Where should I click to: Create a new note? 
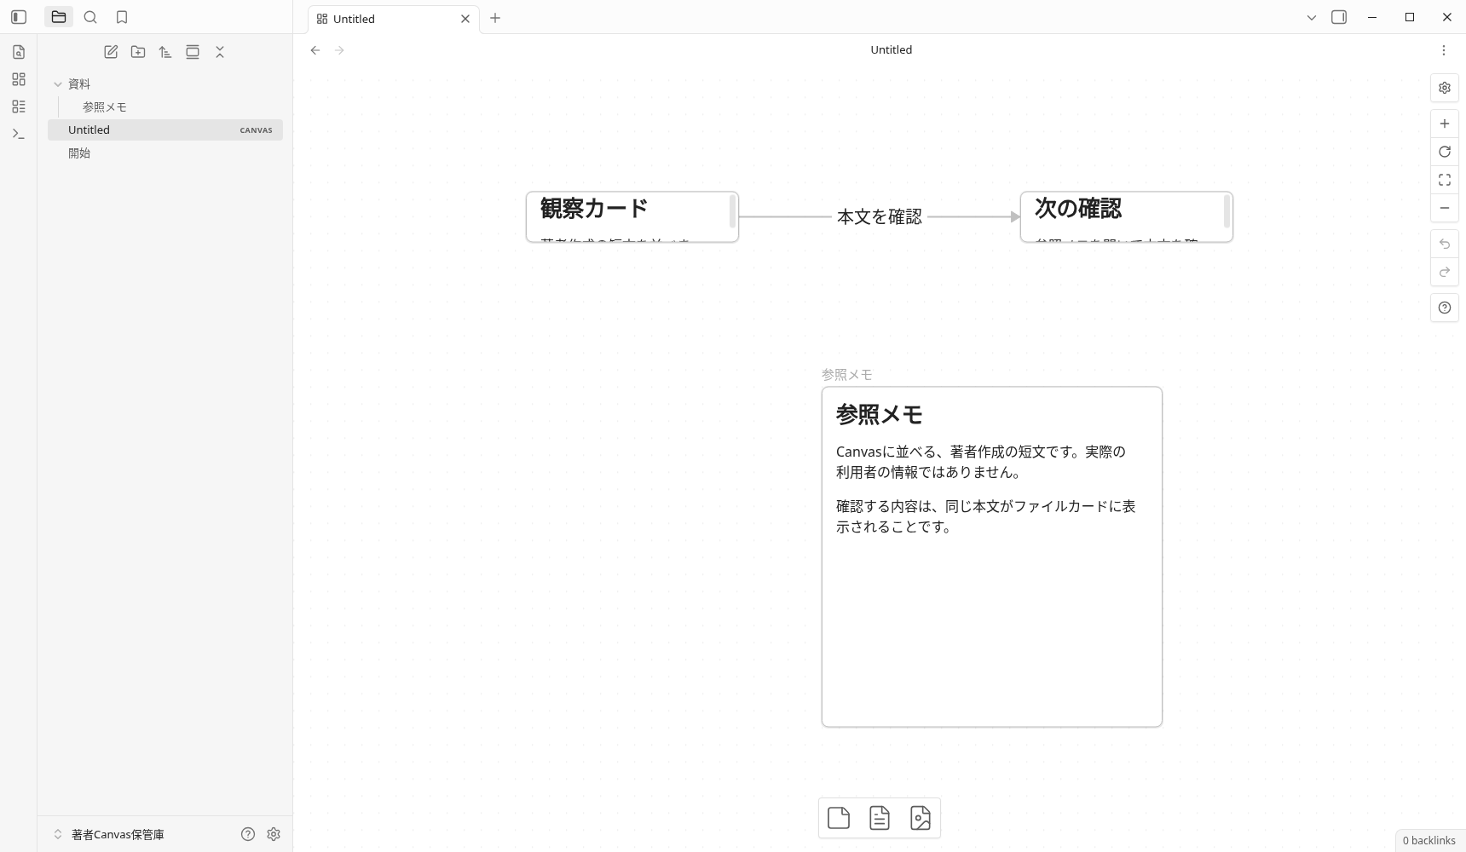(x=111, y=52)
